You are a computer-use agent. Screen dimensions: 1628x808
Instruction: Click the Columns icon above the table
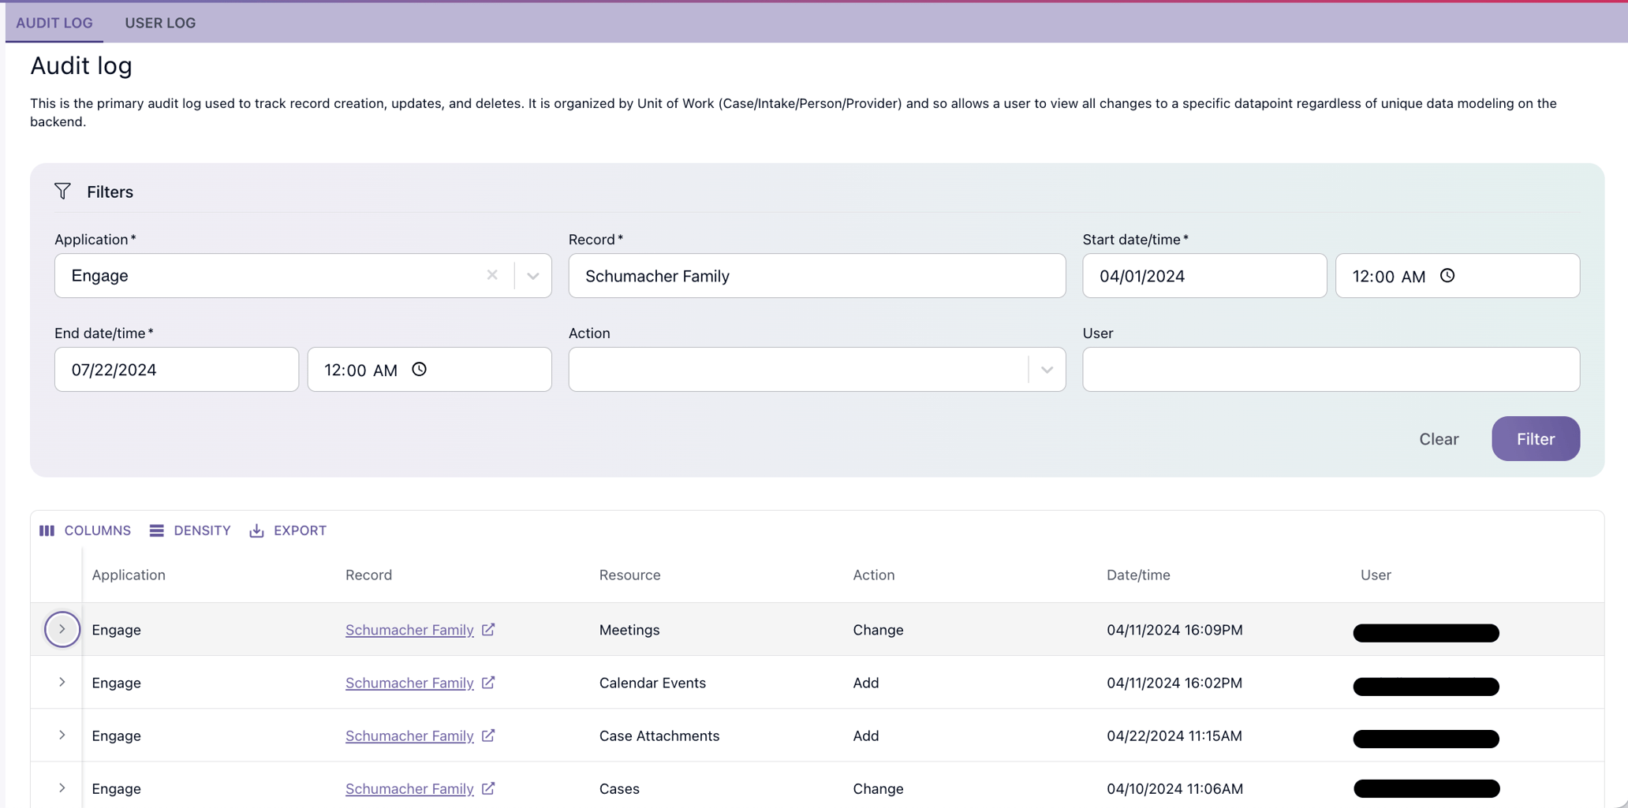point(47,530)
